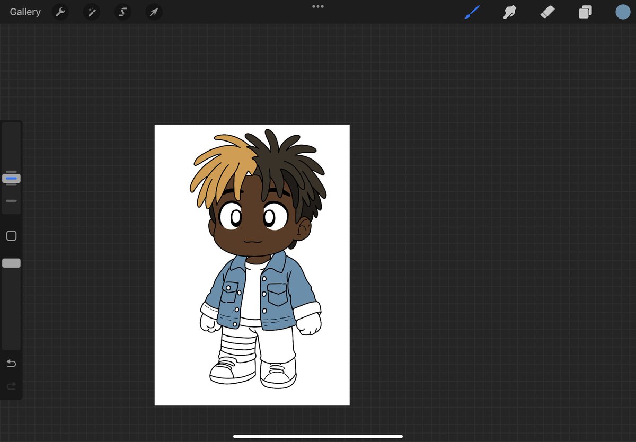Tap the three-dot options at top center
Screen dimensions: 636x442
[x=318, y=6]
